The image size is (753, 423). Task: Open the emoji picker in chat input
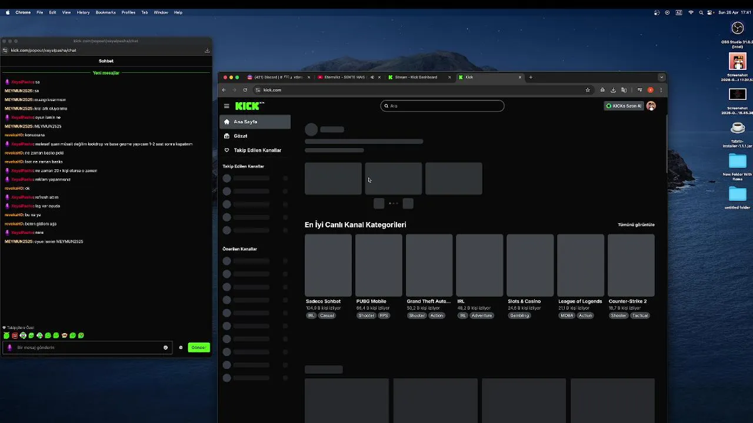[165, 347]
